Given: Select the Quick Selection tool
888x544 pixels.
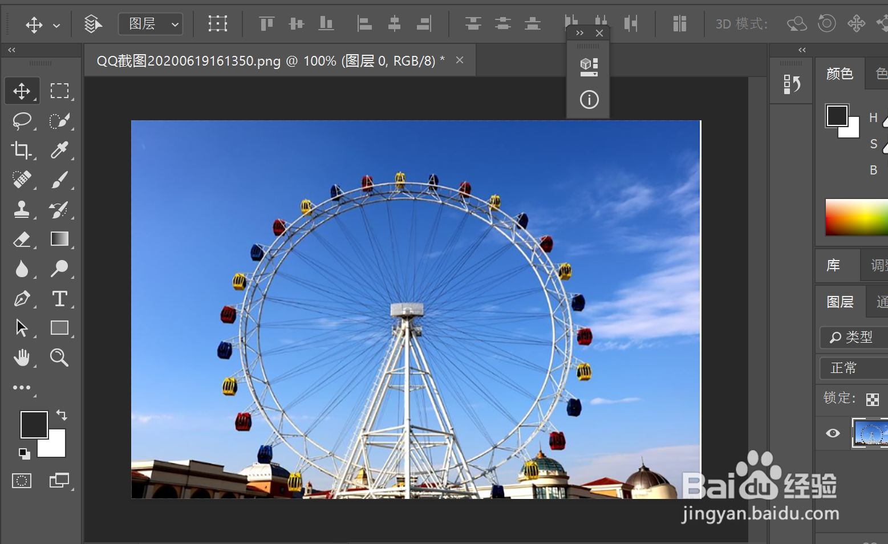Looking at the screenshot, I should pos(59,121).
